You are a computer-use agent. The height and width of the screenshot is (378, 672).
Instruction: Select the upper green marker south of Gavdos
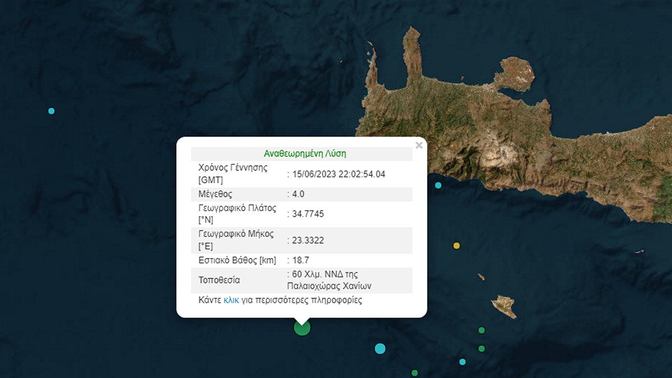click(482, 330)
